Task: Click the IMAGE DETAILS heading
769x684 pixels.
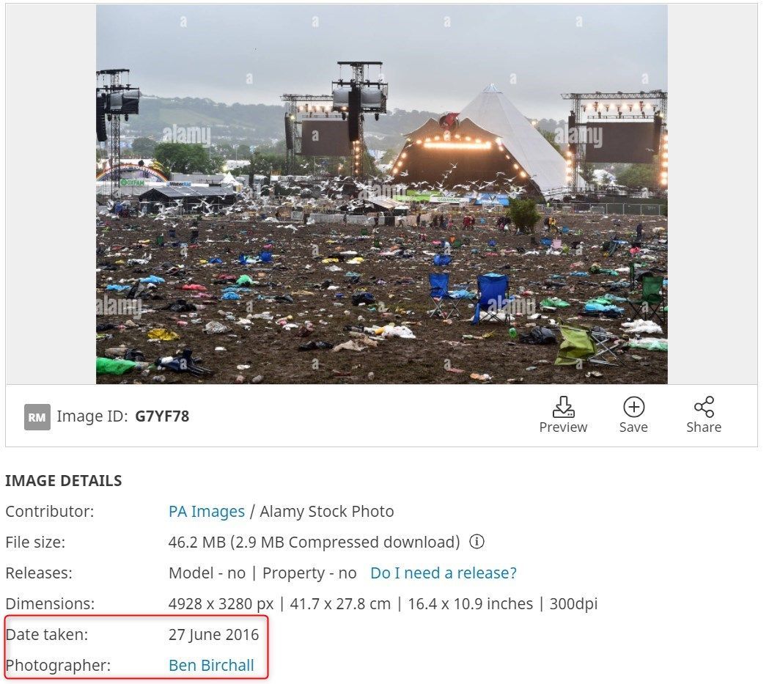Action: (x=64, y=481)
